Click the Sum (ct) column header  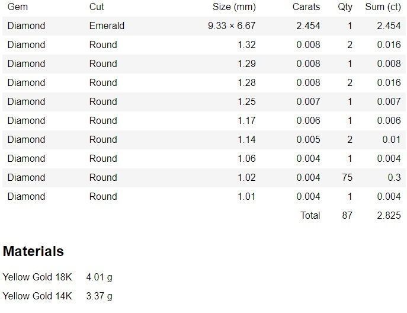pos(383,7)
